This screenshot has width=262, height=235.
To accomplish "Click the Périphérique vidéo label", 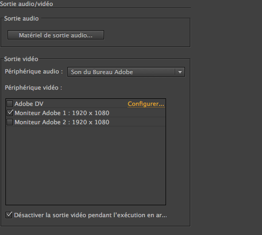I will [33, 88].
